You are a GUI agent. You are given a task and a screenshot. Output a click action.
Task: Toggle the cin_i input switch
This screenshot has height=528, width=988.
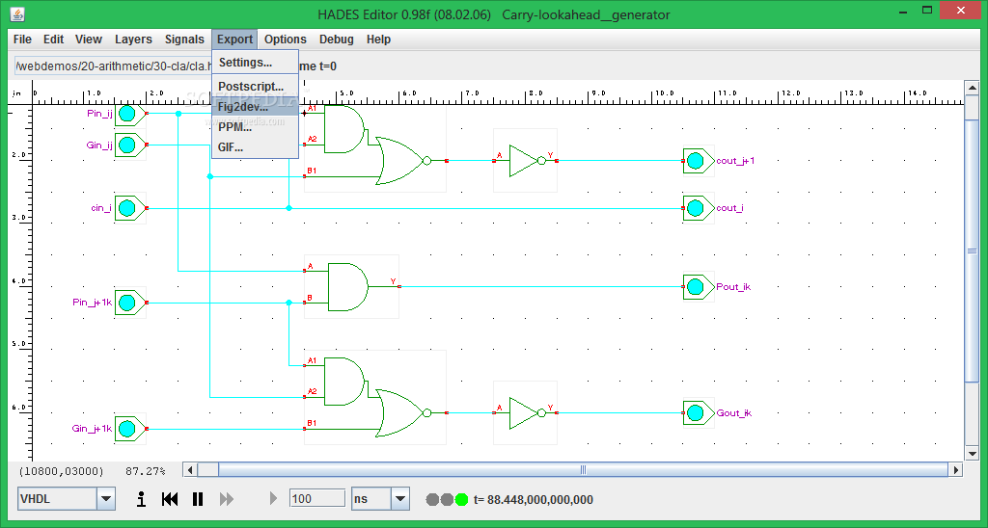tap(127, 208)
